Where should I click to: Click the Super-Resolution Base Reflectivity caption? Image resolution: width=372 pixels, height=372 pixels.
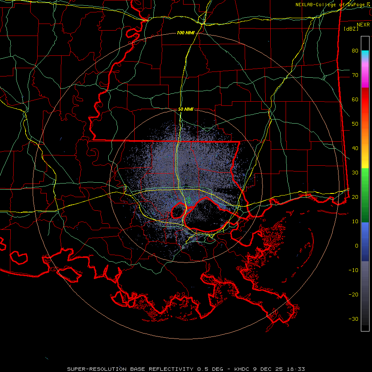130,369
